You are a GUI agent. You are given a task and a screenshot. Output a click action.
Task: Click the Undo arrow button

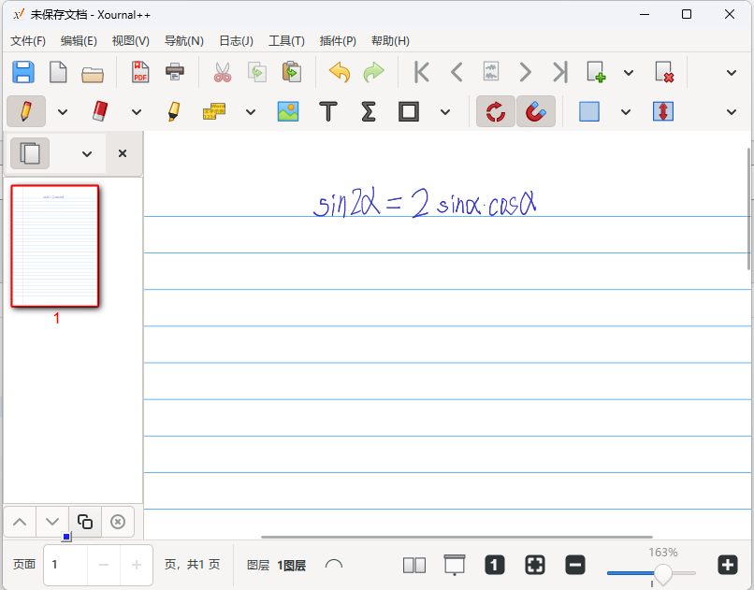pyautogui.click(x=339, y=72)
